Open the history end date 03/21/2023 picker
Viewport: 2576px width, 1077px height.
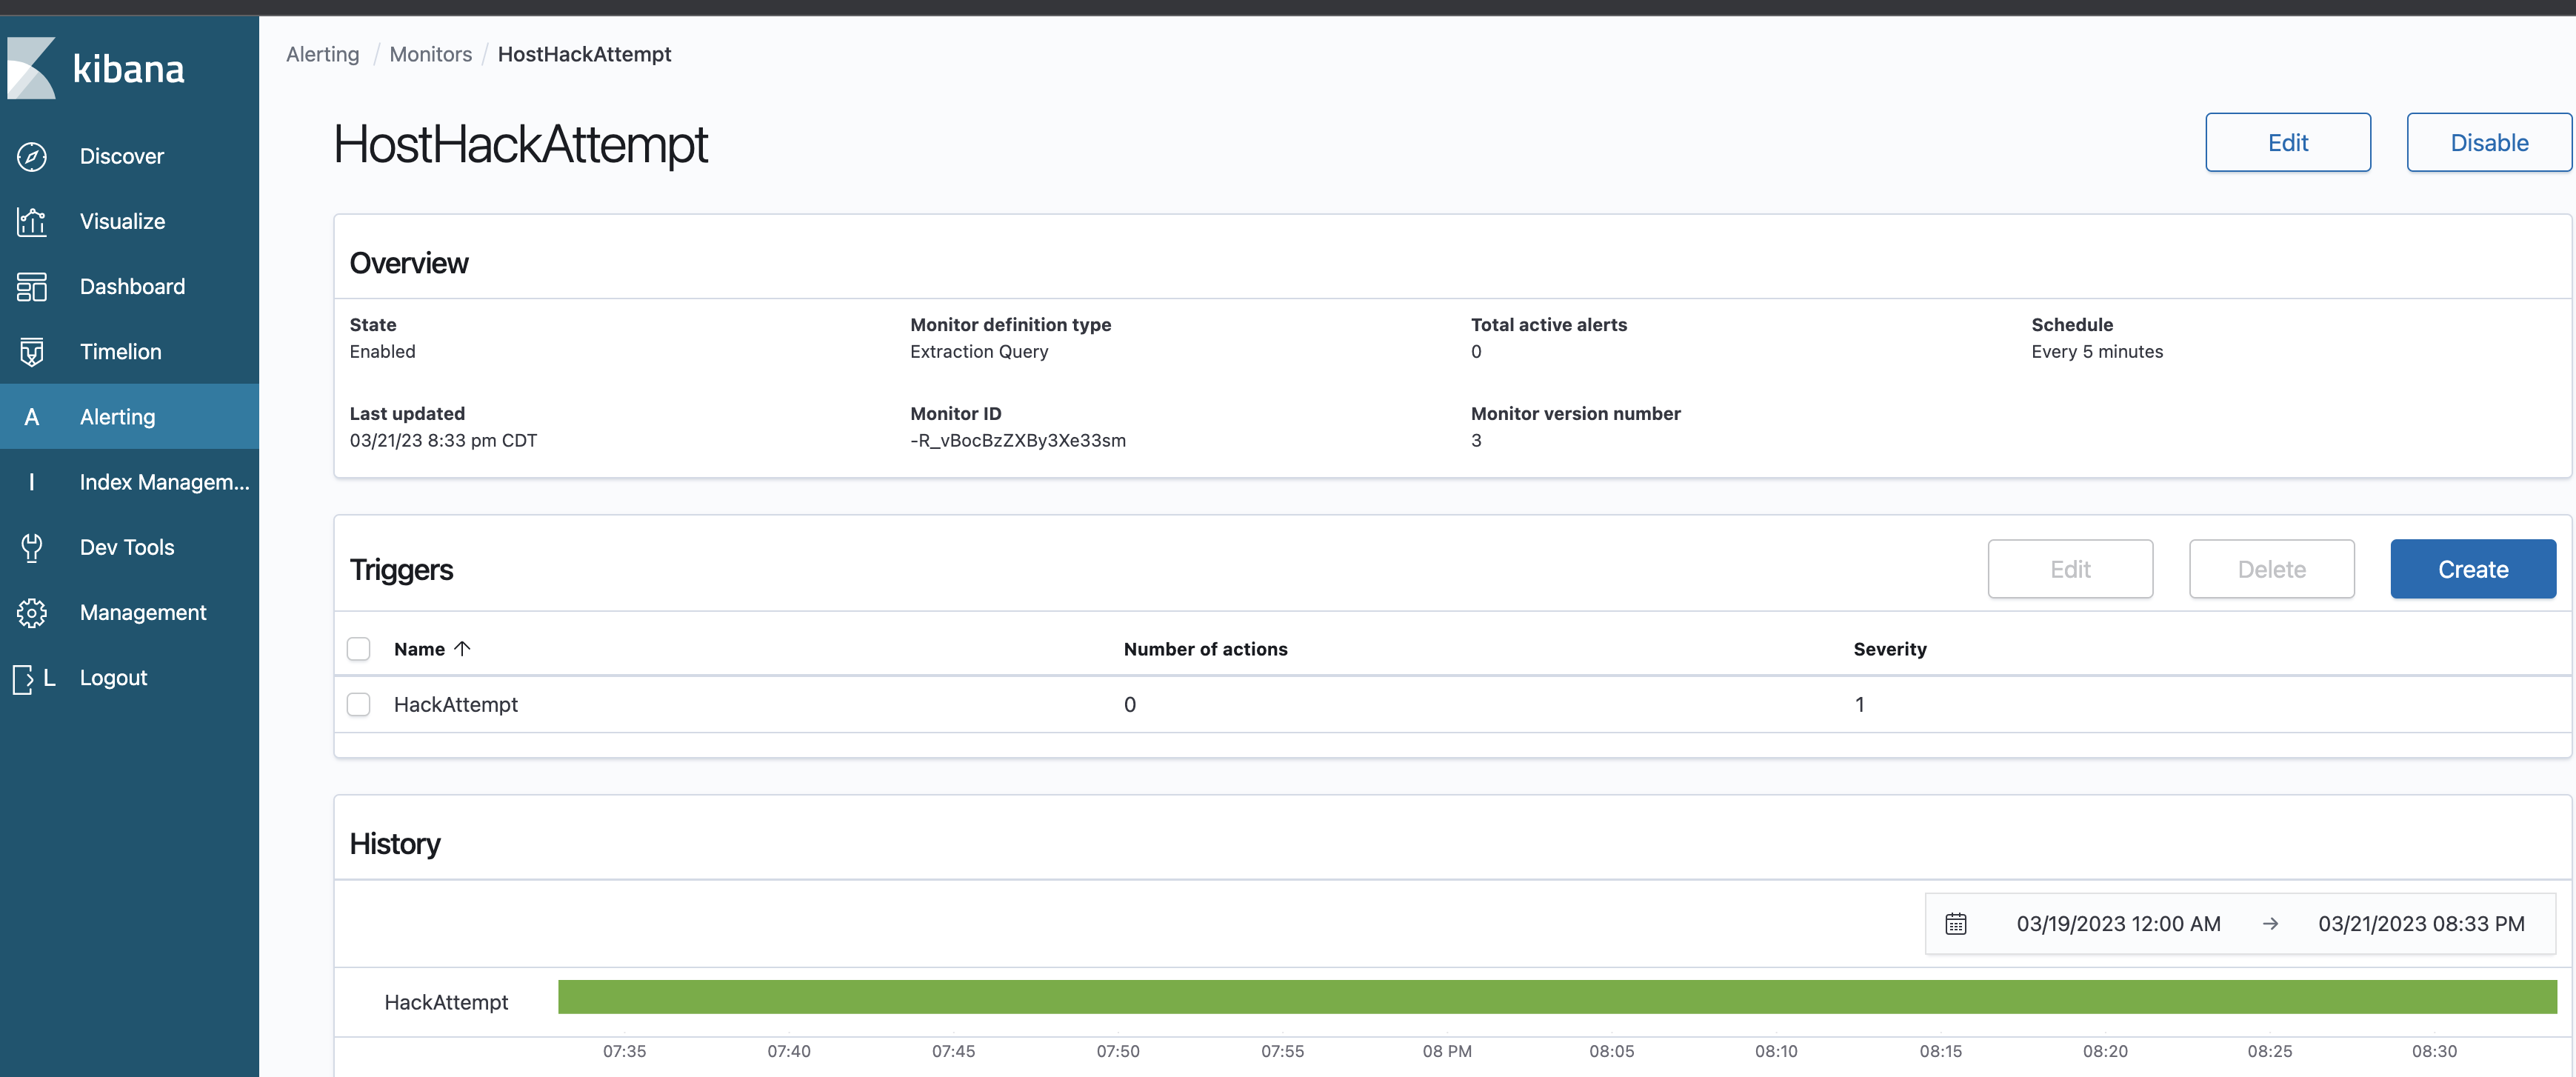[2421, 924]
